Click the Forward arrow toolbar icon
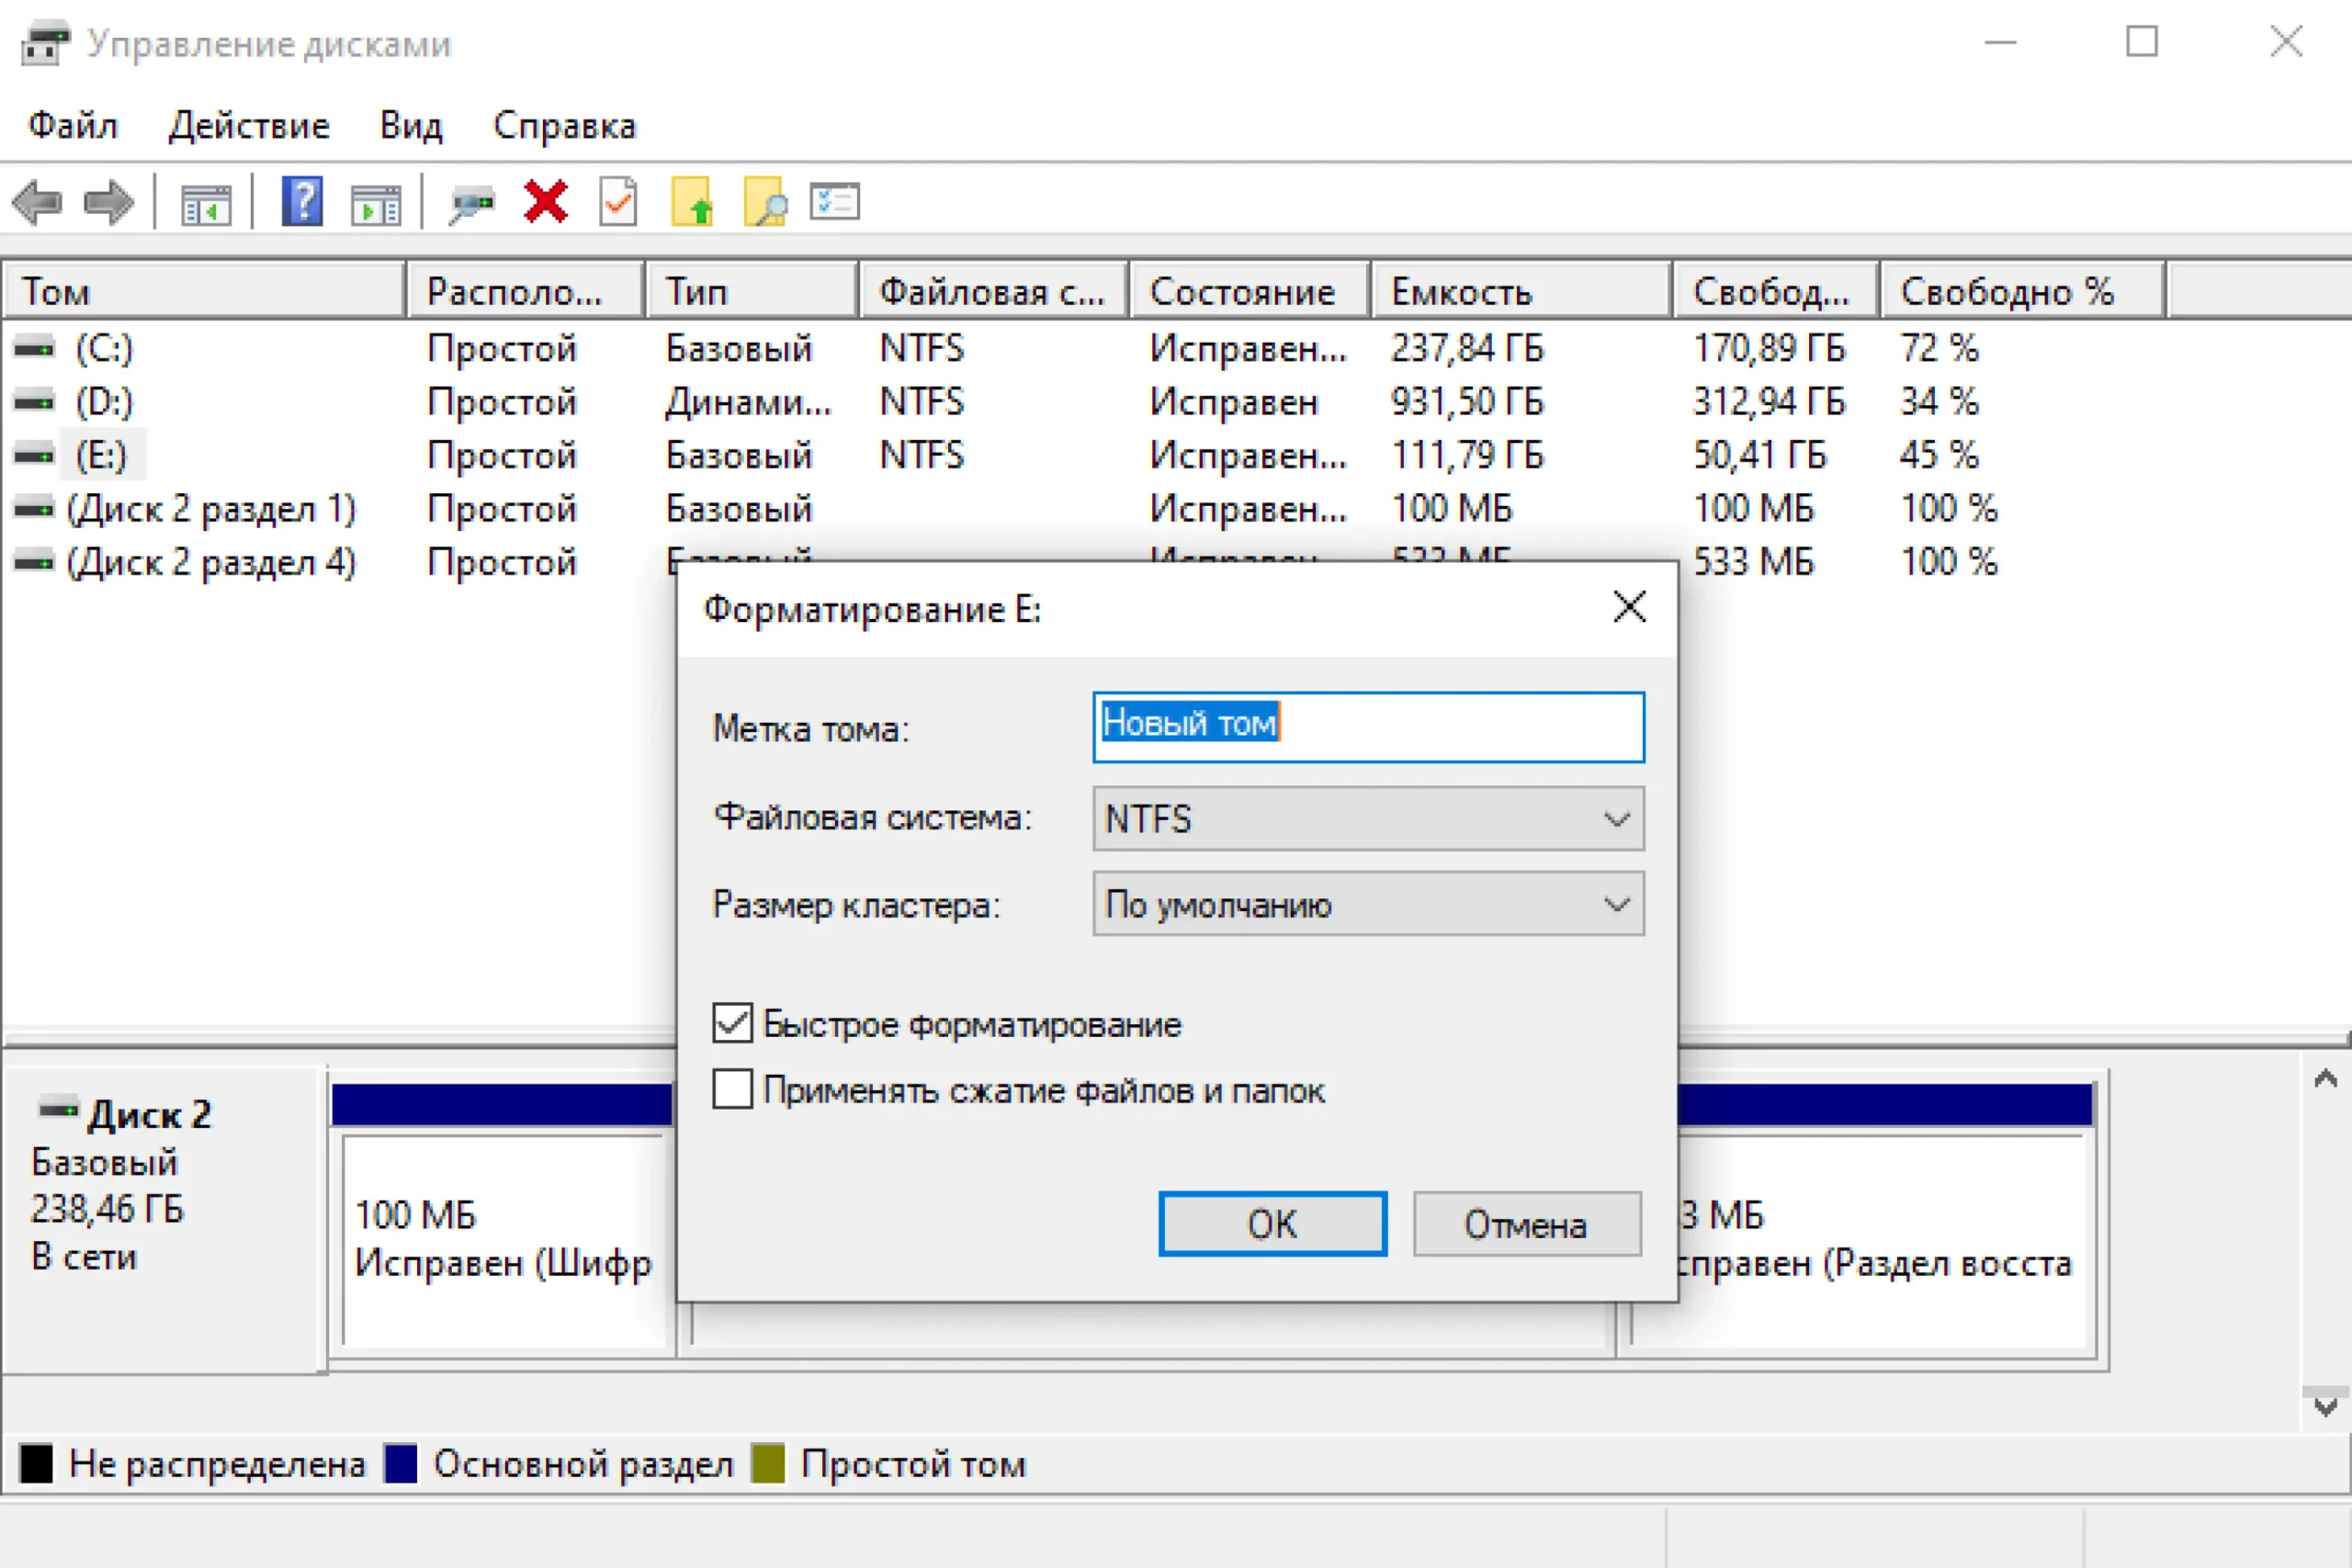Viewport: 2352px width, 1568px height. click(x=109, y=203)
